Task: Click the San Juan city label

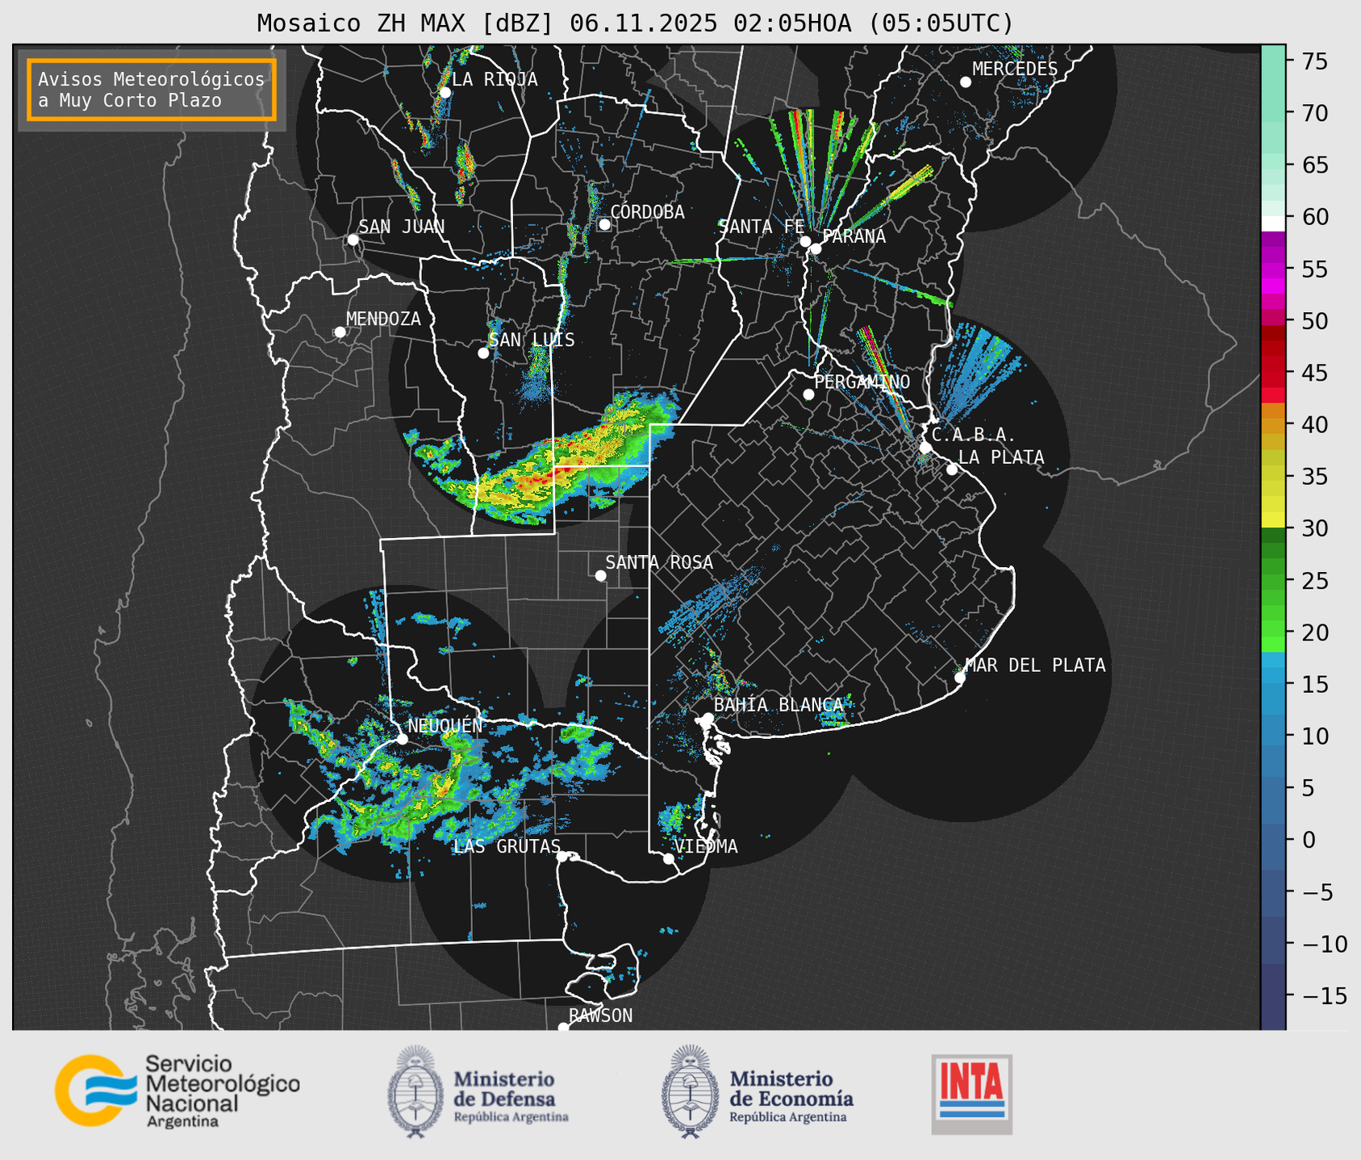Action: click(x=401, y=227)
